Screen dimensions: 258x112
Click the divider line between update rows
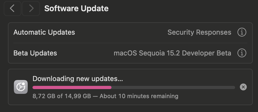[x=130, y=43]
